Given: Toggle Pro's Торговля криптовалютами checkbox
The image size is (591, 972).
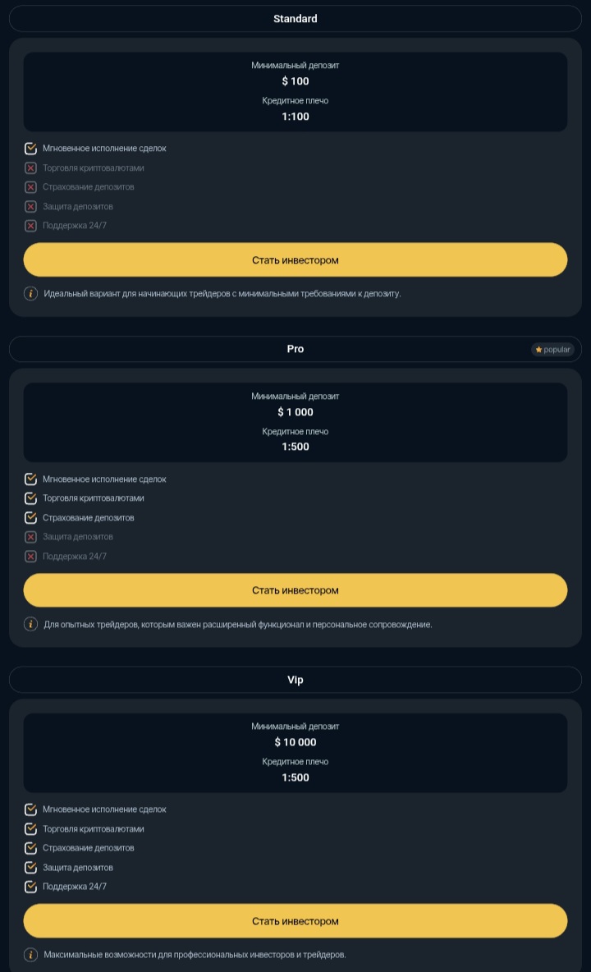Looking at the screenshot, I should pyautogui.click(x=31, y=498).
